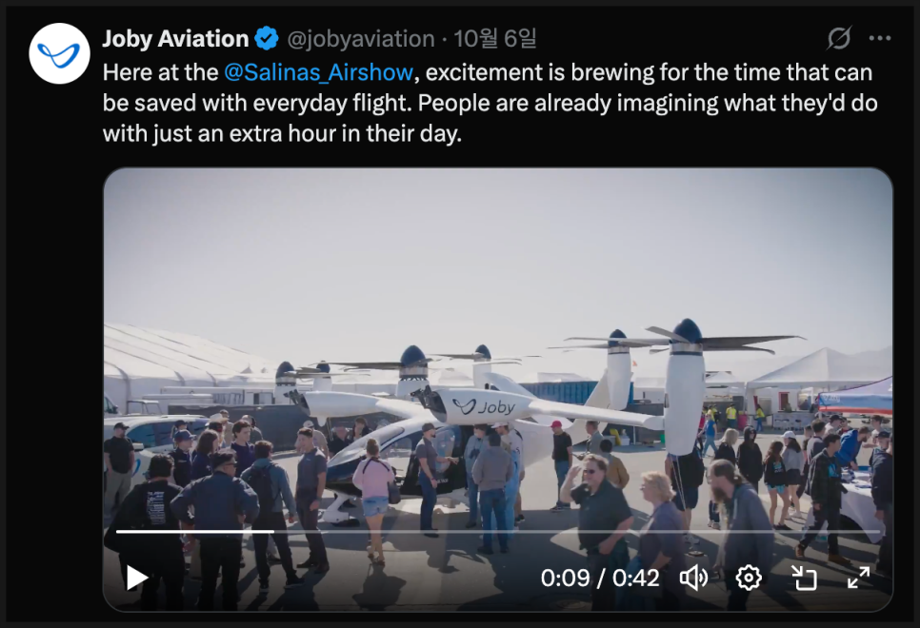Enter fullscreen video mode
The image size is (920, 628).
coord(858,578)
